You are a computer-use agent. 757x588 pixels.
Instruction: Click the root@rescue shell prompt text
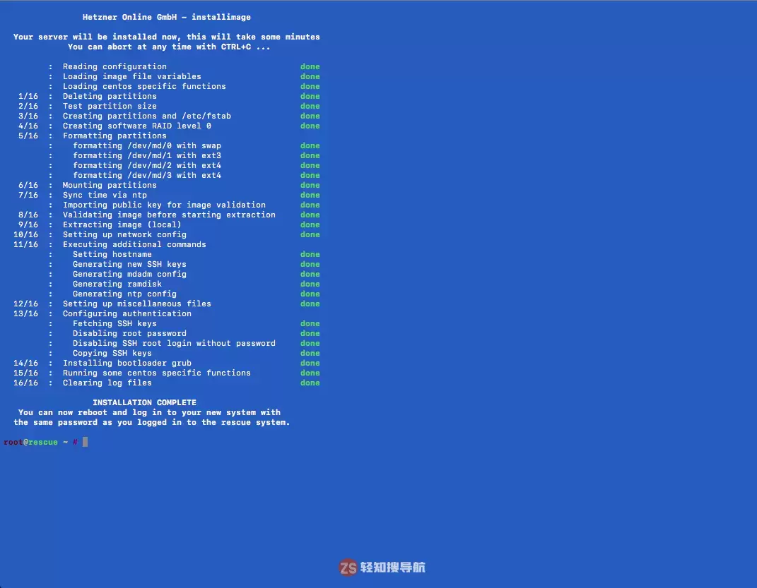pyautogui.click(x=31, y=442)
